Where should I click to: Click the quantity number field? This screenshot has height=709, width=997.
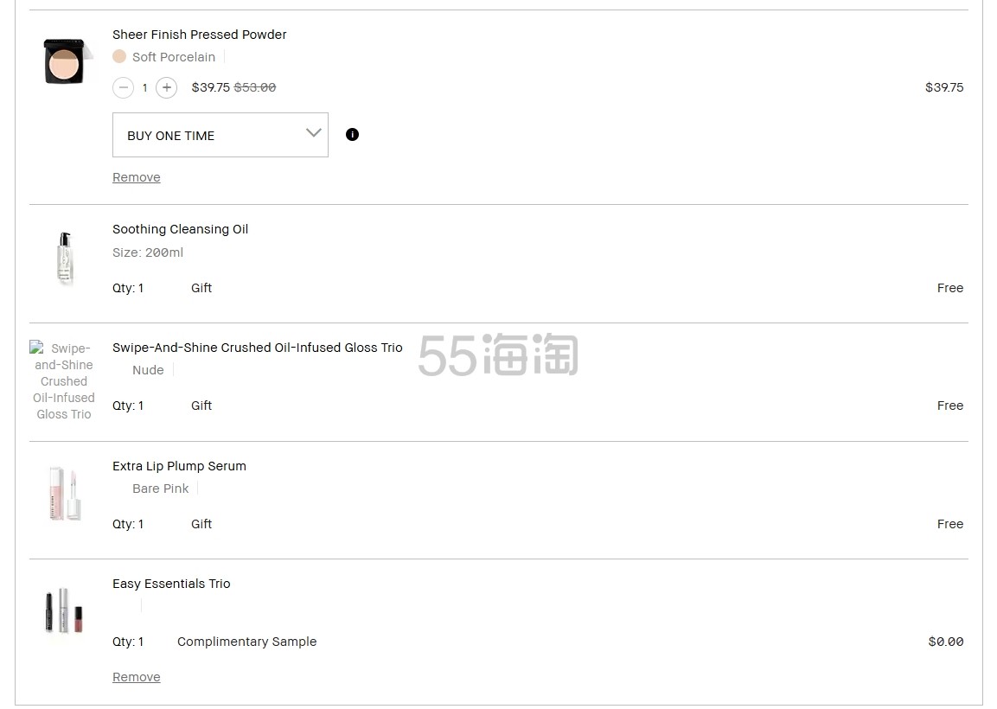coord(144,87)
